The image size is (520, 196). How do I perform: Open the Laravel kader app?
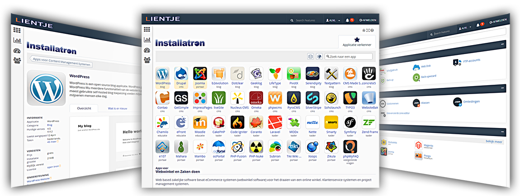point(275,122)
